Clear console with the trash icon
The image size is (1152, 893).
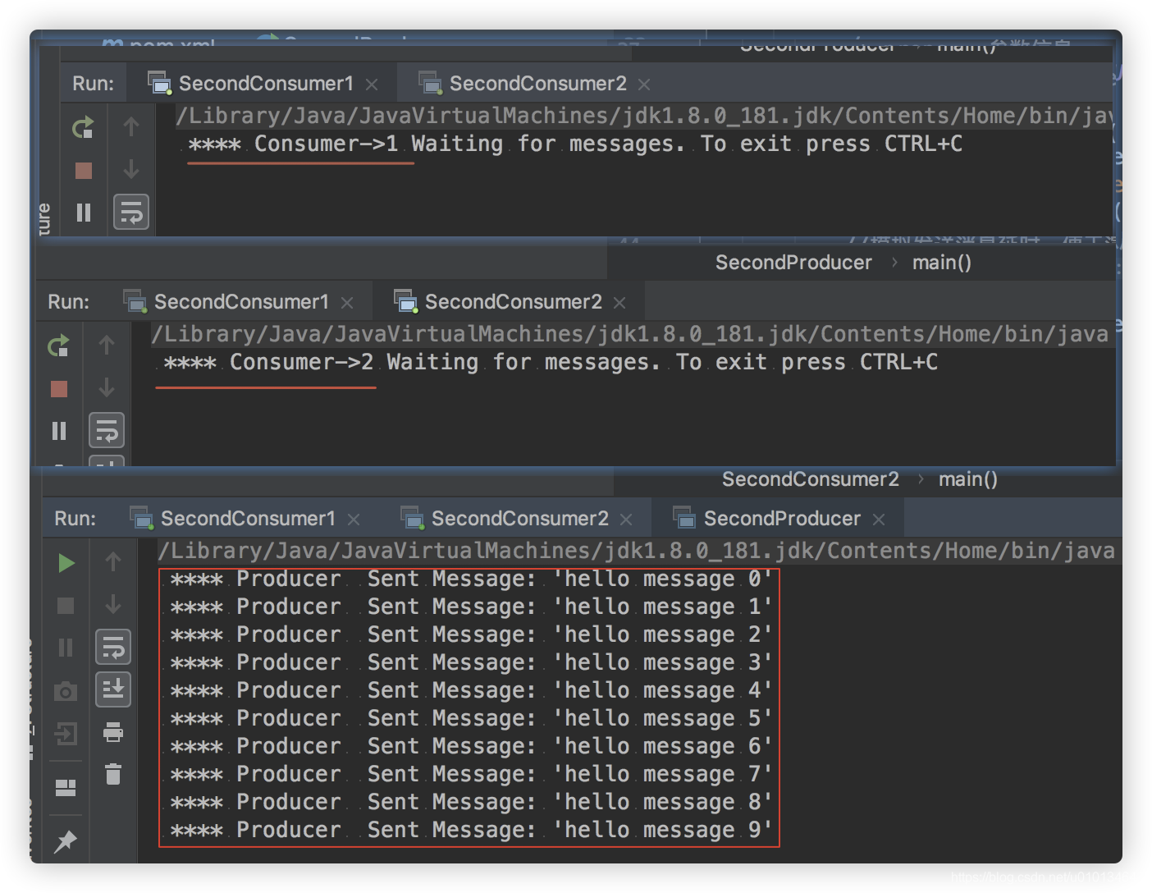[x=113, y=774]
